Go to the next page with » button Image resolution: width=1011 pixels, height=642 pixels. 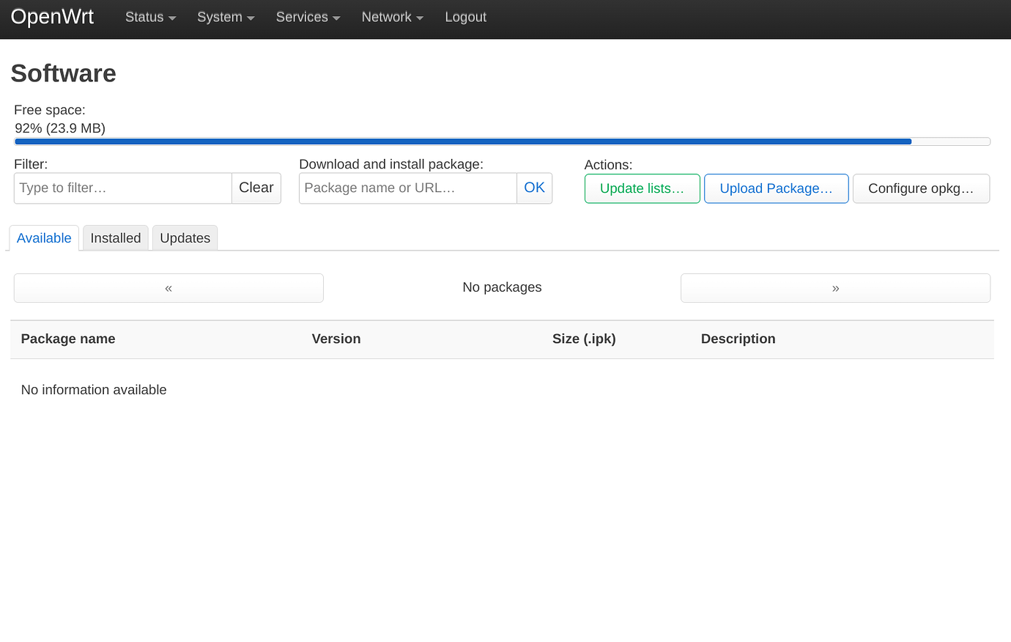tap(835, 287)
